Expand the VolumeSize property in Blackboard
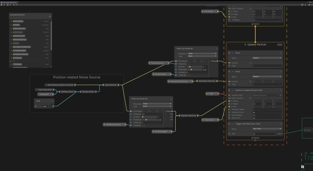 11,21
